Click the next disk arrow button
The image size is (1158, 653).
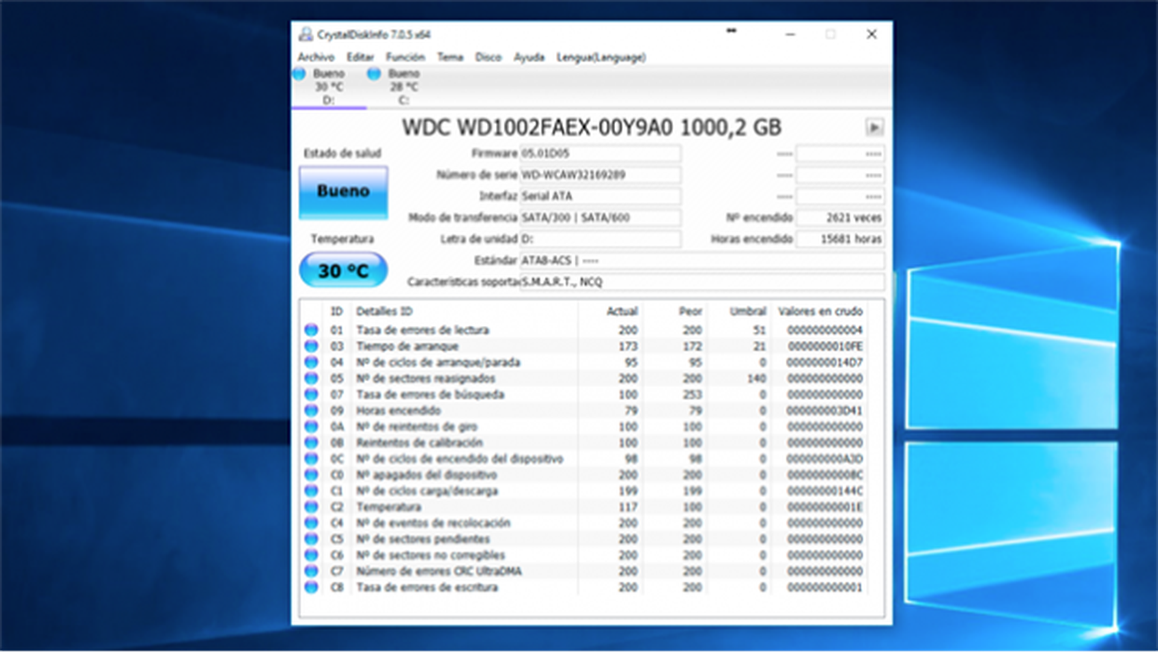point(874,128)
